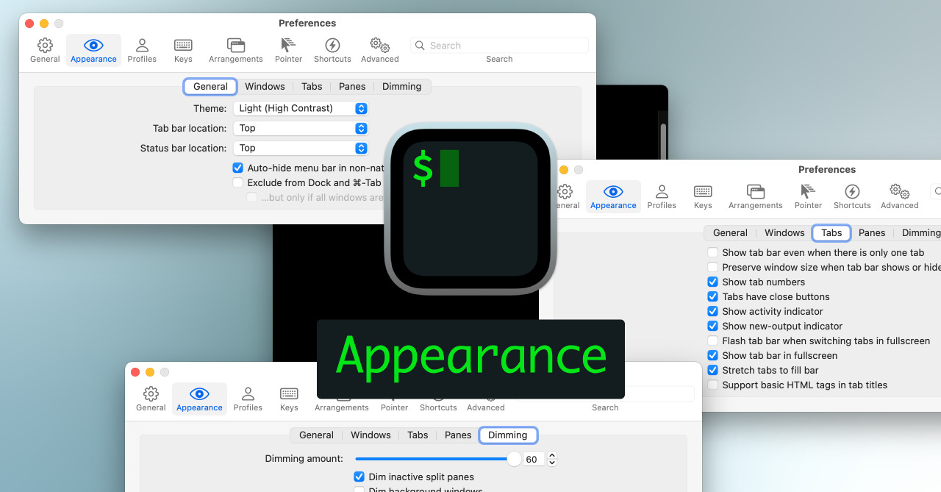Toggle 'Exclude from Dock and ⌘-Tab'
The height and width of the screenshot is (492, 941).
[x=237, y=182]
